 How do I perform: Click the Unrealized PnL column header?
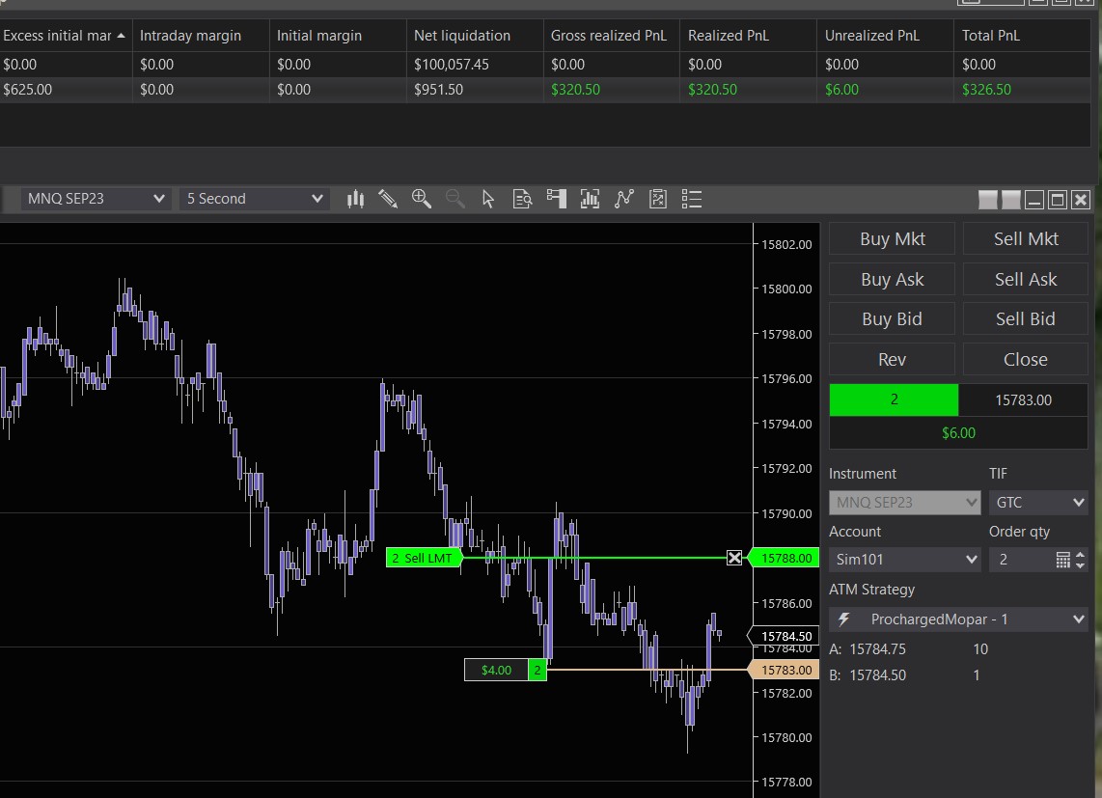(x=872, y=36)
